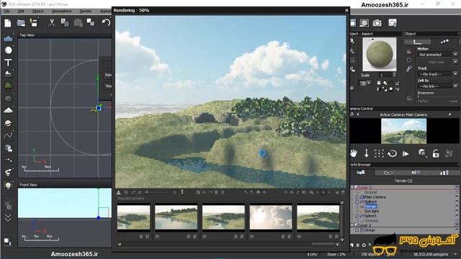Screen dimensions: 461x259
Task: Expand the Group node in Layer 2
Action: tap(357, 230)
